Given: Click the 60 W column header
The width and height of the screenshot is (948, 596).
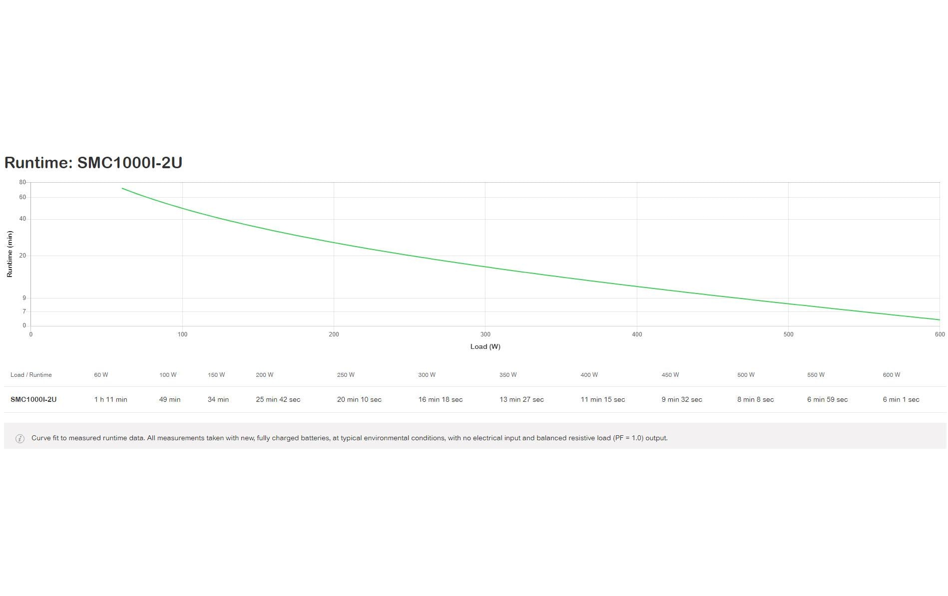Looking at the screenshot, I should point(101,375).
